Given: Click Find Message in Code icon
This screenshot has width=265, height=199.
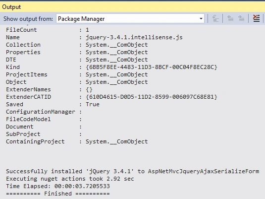Looking at the screenshot, I should pyautogui.click(x=215, y=18).
